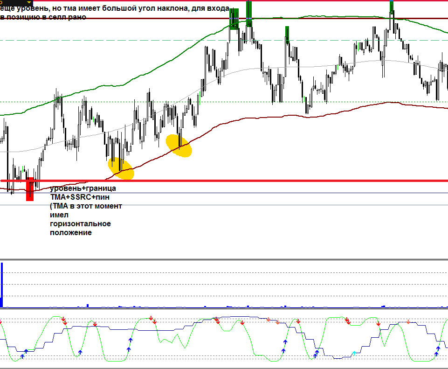Select the upper-right yellow ellipse highlight
448x369 pixels.
tap(179, 146)
